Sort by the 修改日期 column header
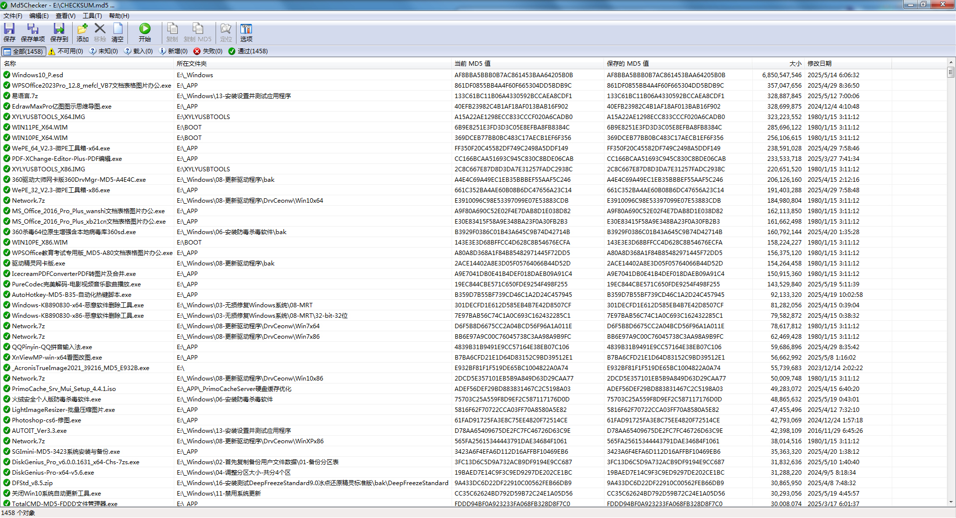The height and width of the screenshot is (518, 956). (x=848, y=64)
